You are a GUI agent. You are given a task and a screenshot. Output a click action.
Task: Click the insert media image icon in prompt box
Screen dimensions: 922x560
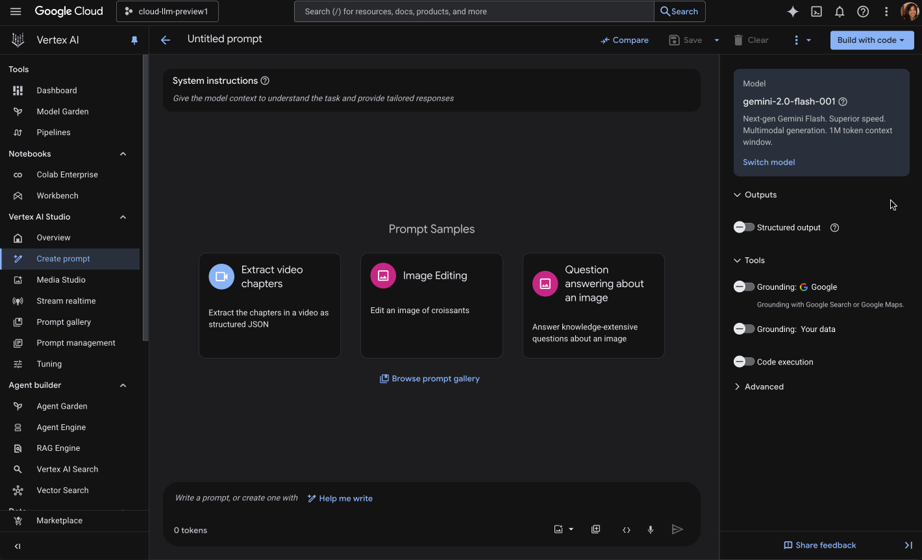click(x=558, y=529)
